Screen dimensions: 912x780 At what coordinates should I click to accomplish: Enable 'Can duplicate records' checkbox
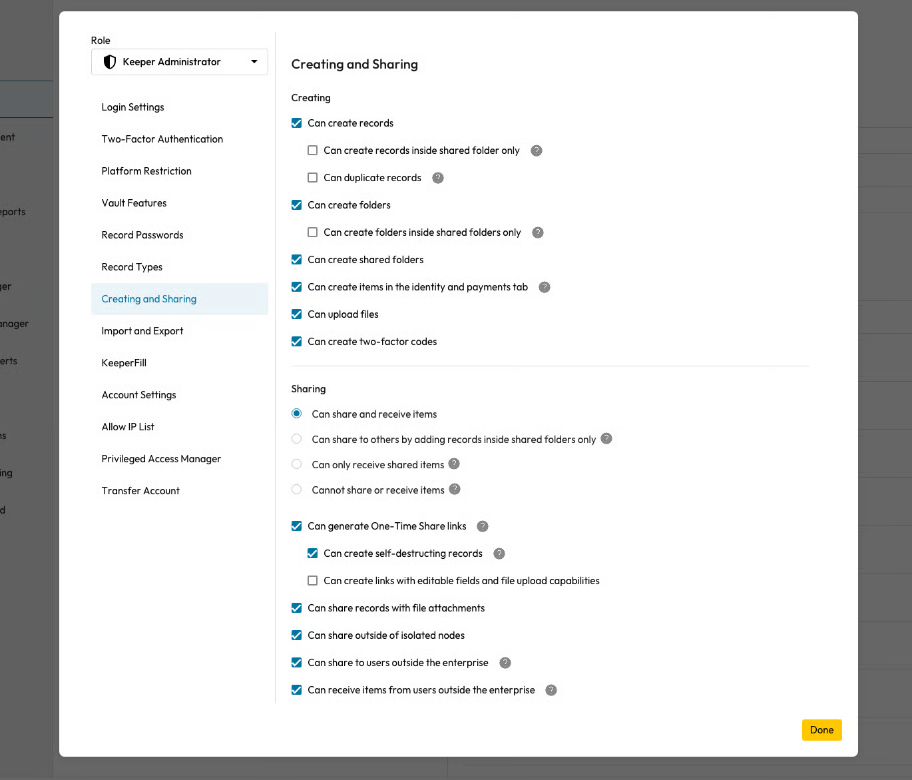[x=313, y=178]
